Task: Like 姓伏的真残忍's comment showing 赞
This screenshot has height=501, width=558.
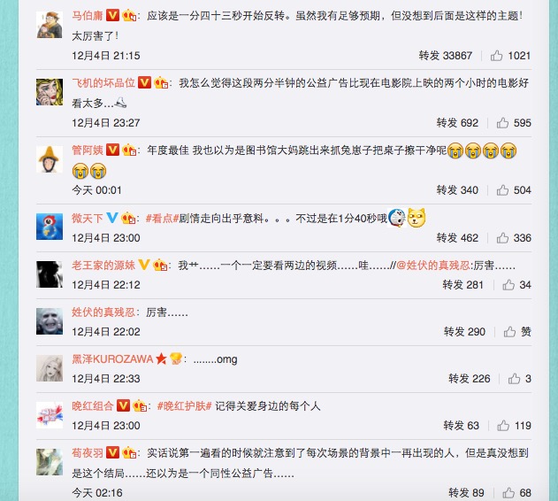Action: [509, 332]
